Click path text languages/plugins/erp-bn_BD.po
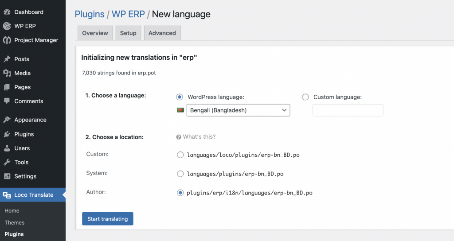The image size is (454, 241). (235, 174)
